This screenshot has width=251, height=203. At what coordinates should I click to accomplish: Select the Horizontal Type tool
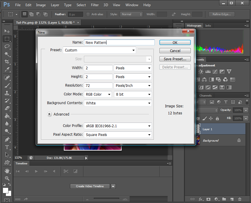(x=7, y=147)
